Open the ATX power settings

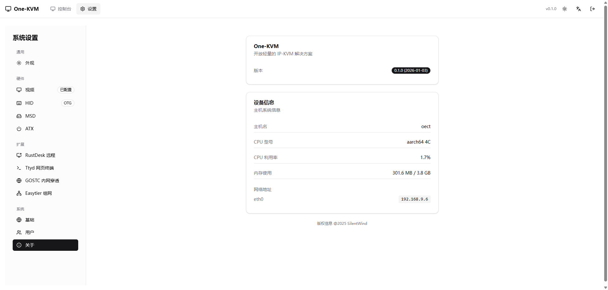[x=29, y=129]
